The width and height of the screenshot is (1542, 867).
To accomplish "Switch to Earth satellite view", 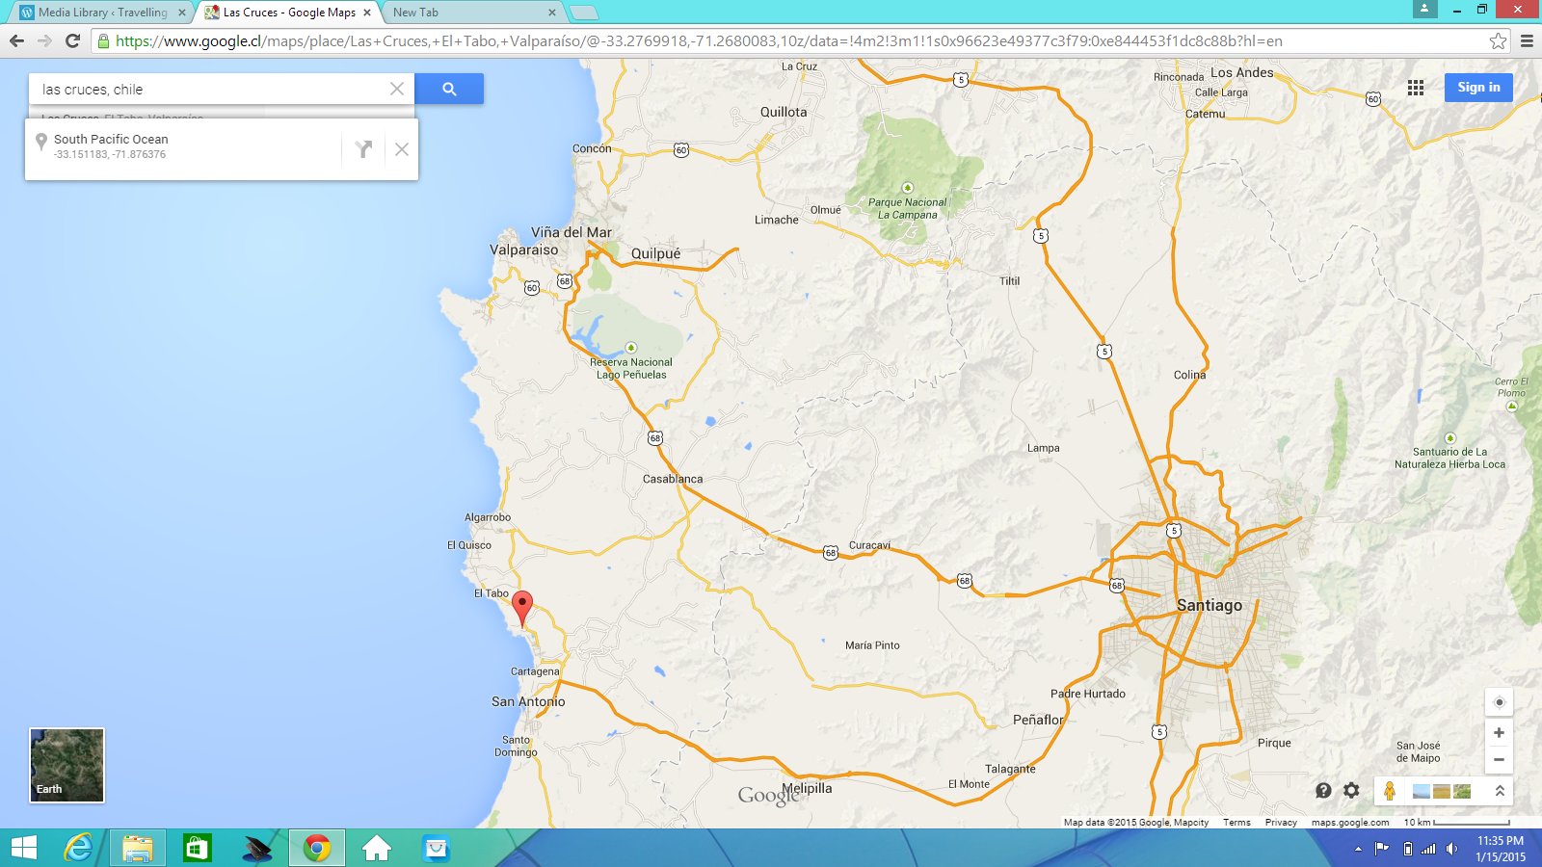I will 66,765.
